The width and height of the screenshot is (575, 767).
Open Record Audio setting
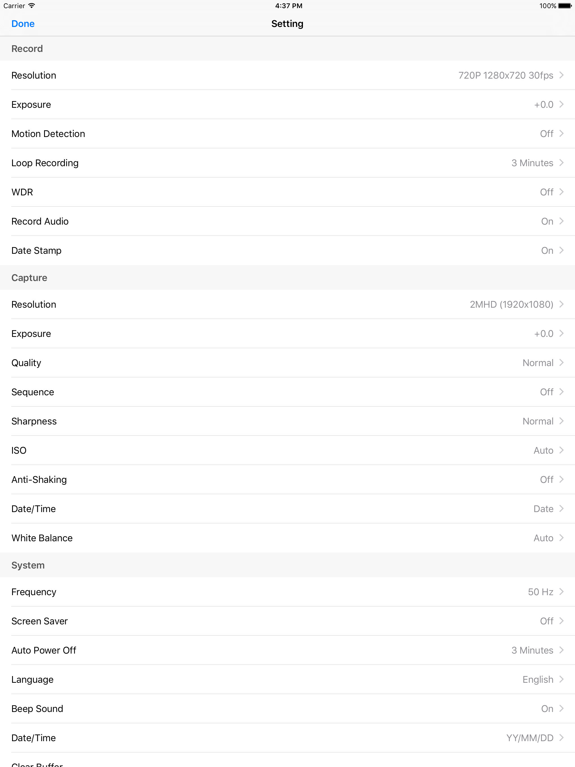[x=287, y=221]
